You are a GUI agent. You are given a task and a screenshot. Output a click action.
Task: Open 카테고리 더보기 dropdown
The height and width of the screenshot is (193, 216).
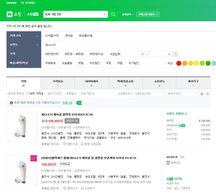click(x=148, y=14)
